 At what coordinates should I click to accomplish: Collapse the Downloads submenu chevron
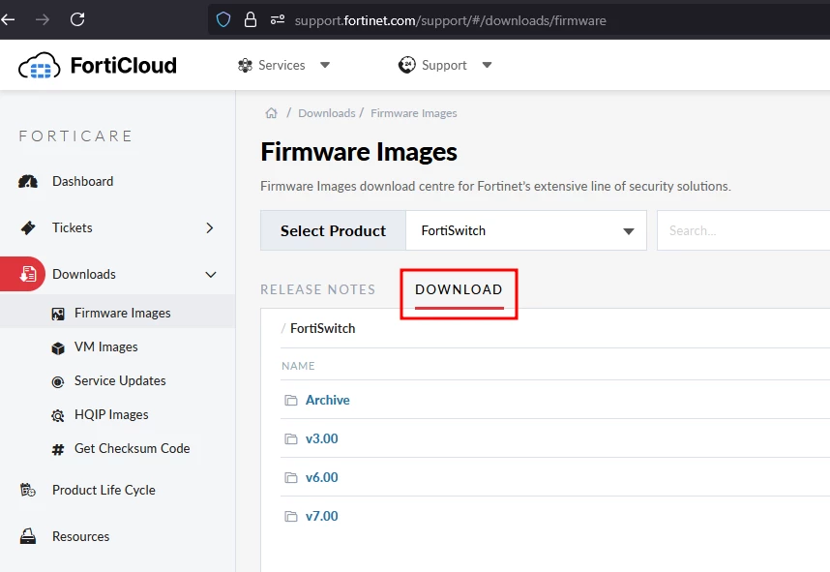click(x=211, y=274)
